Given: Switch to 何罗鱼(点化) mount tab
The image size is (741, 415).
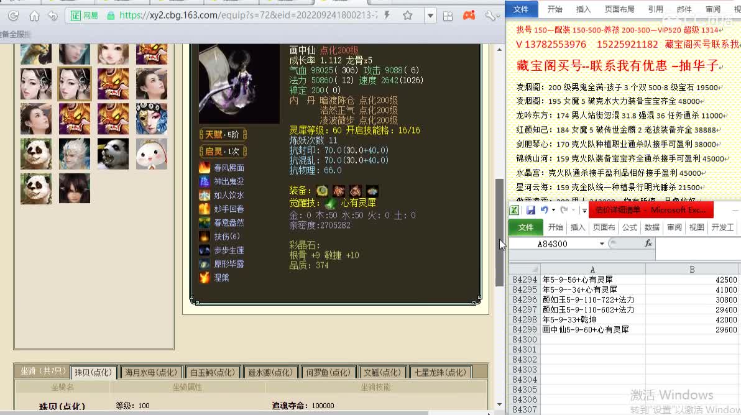Looking at the screenshot, I should pyautogui.click(x=328, y=373).
